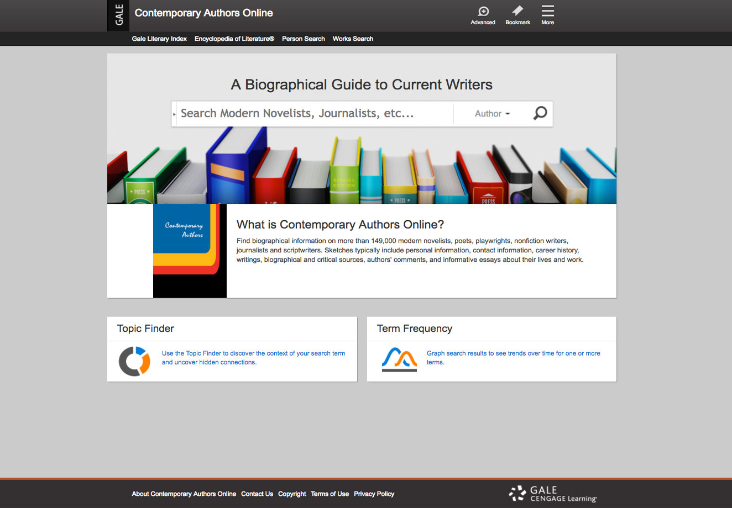This screenshot has height=508, width=732.
Task: Click Contact Us in footer
Action: (x=257, y=494)
